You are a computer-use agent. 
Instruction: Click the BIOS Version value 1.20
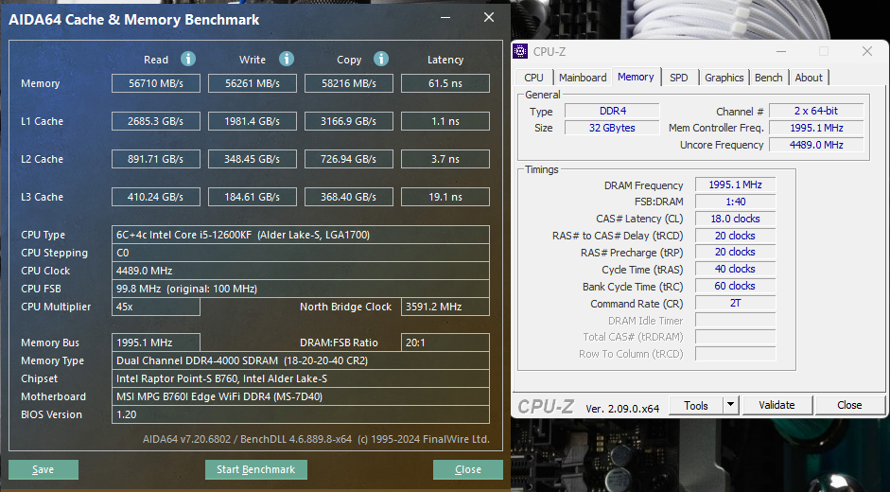click(x=300, y=414)
